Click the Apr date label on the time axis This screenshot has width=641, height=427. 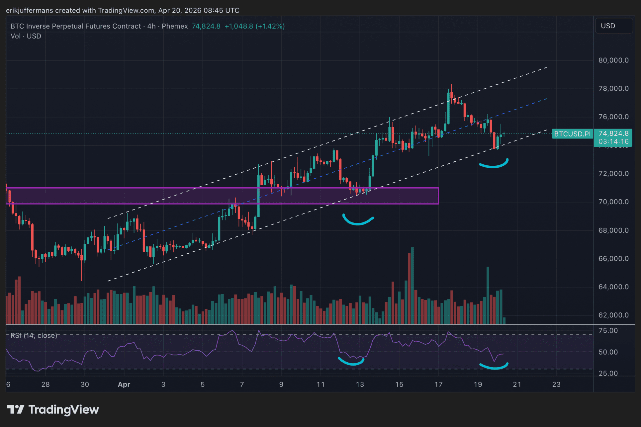pyautogui.click(x=124, y=384)
